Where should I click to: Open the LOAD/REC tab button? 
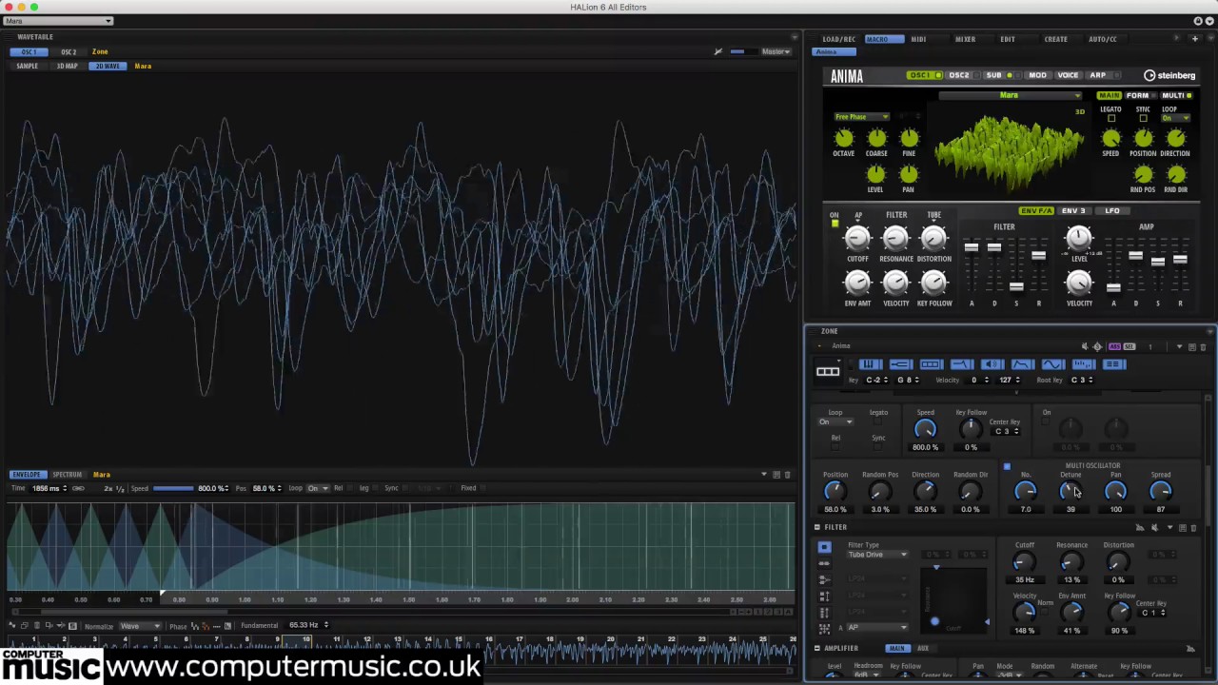[x=838, y=39]
